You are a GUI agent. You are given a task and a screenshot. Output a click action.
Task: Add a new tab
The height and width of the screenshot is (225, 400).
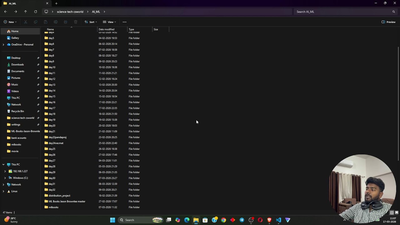click(56, 3)
